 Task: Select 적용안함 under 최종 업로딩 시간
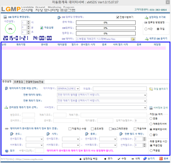tap(151, 145)
